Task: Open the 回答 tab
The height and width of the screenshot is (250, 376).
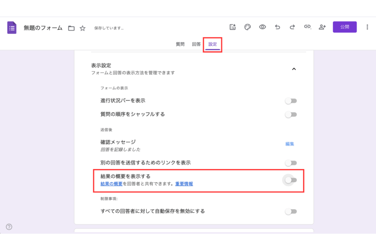Action: coord(196,44)
